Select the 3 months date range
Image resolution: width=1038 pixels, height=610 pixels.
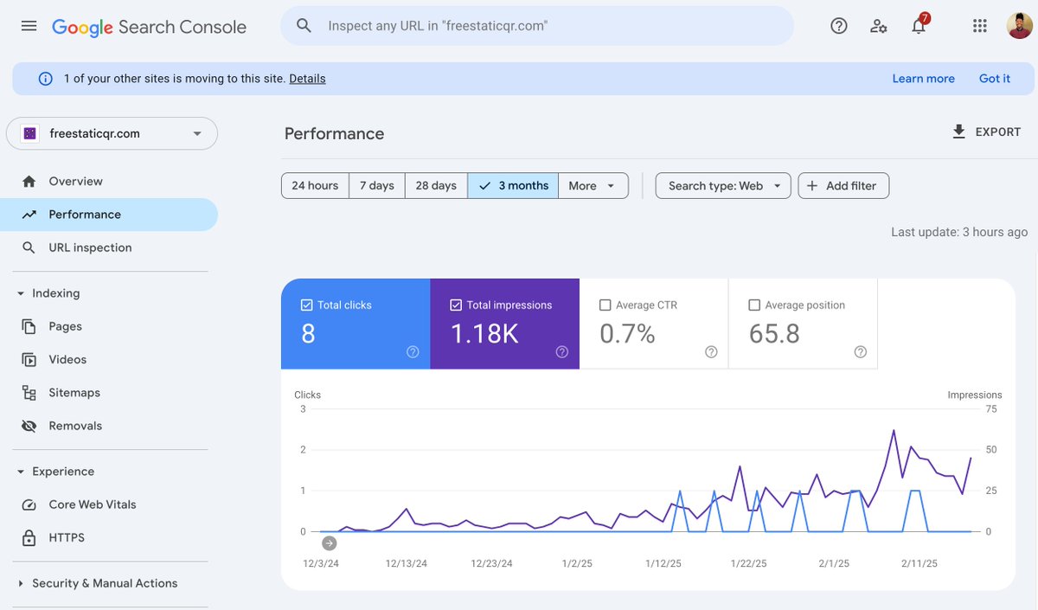(x=513, y=186)
